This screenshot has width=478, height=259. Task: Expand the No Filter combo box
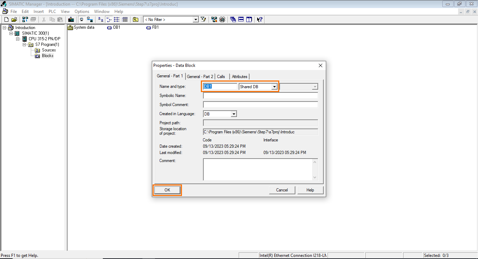point(196,19)
